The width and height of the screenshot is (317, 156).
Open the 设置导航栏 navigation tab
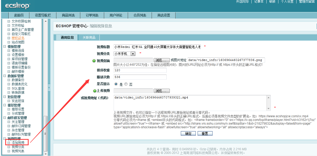(x=43, y=15)
